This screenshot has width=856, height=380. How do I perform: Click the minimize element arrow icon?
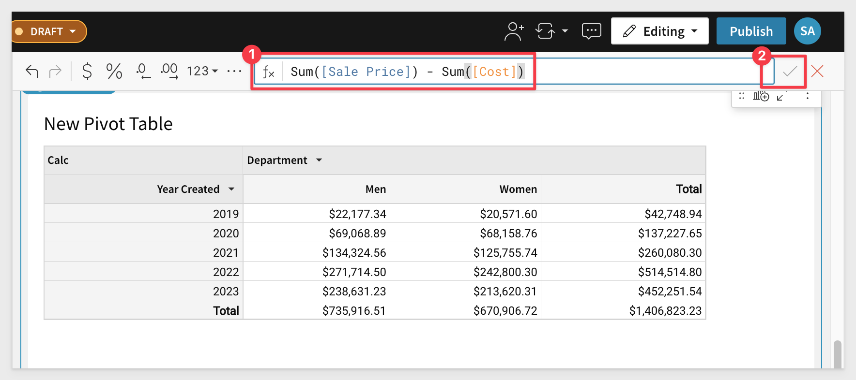tap(781, 96)
